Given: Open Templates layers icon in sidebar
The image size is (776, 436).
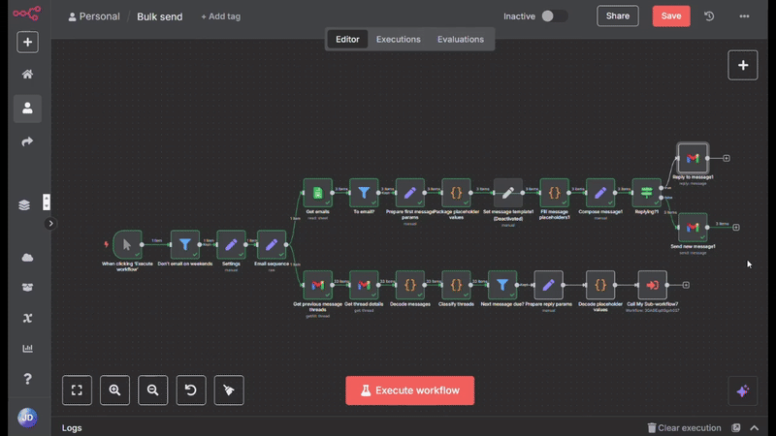Looking at the screenshot, I should coord(24,204).
